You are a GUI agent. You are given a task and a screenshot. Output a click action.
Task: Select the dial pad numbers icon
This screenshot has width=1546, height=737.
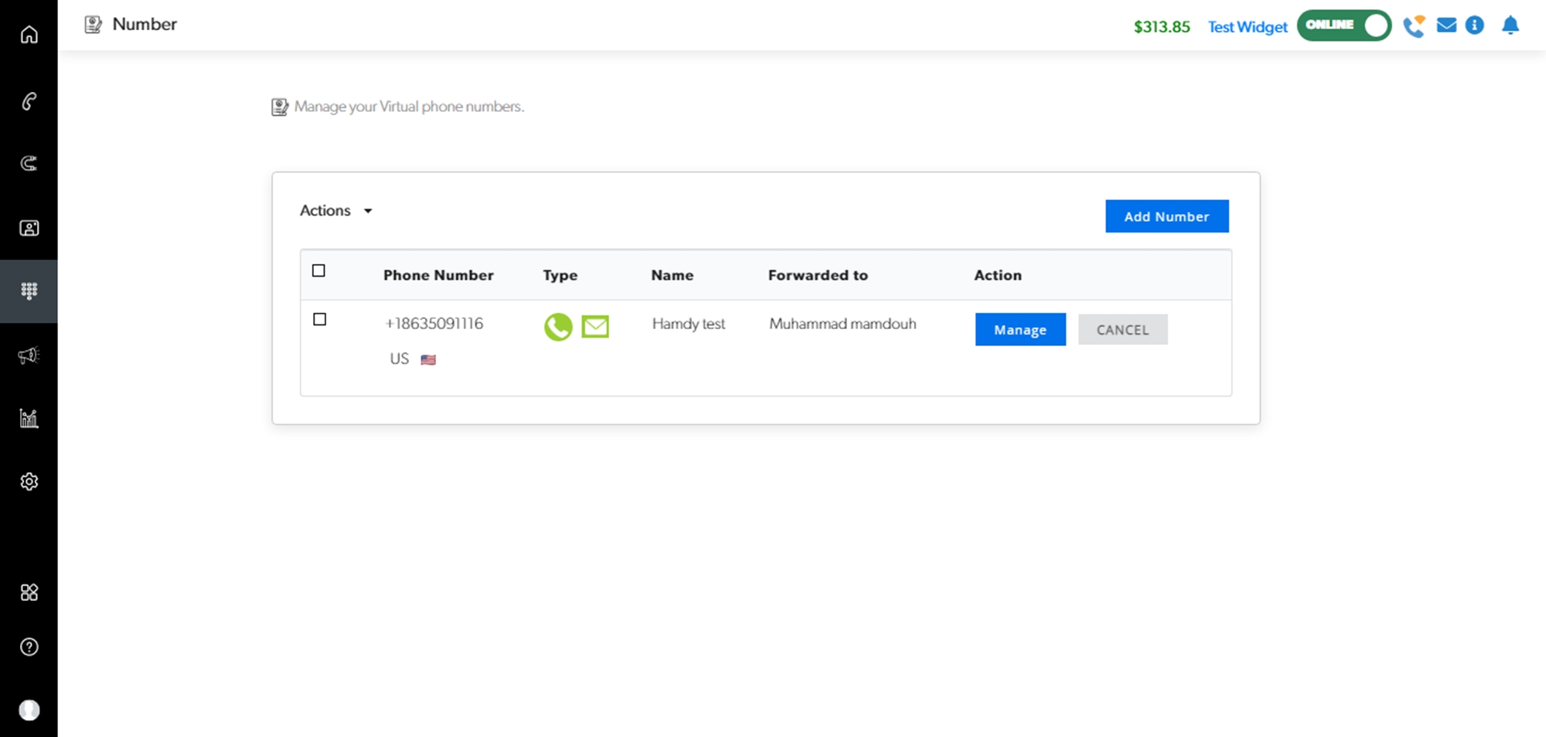click(29, 290)
